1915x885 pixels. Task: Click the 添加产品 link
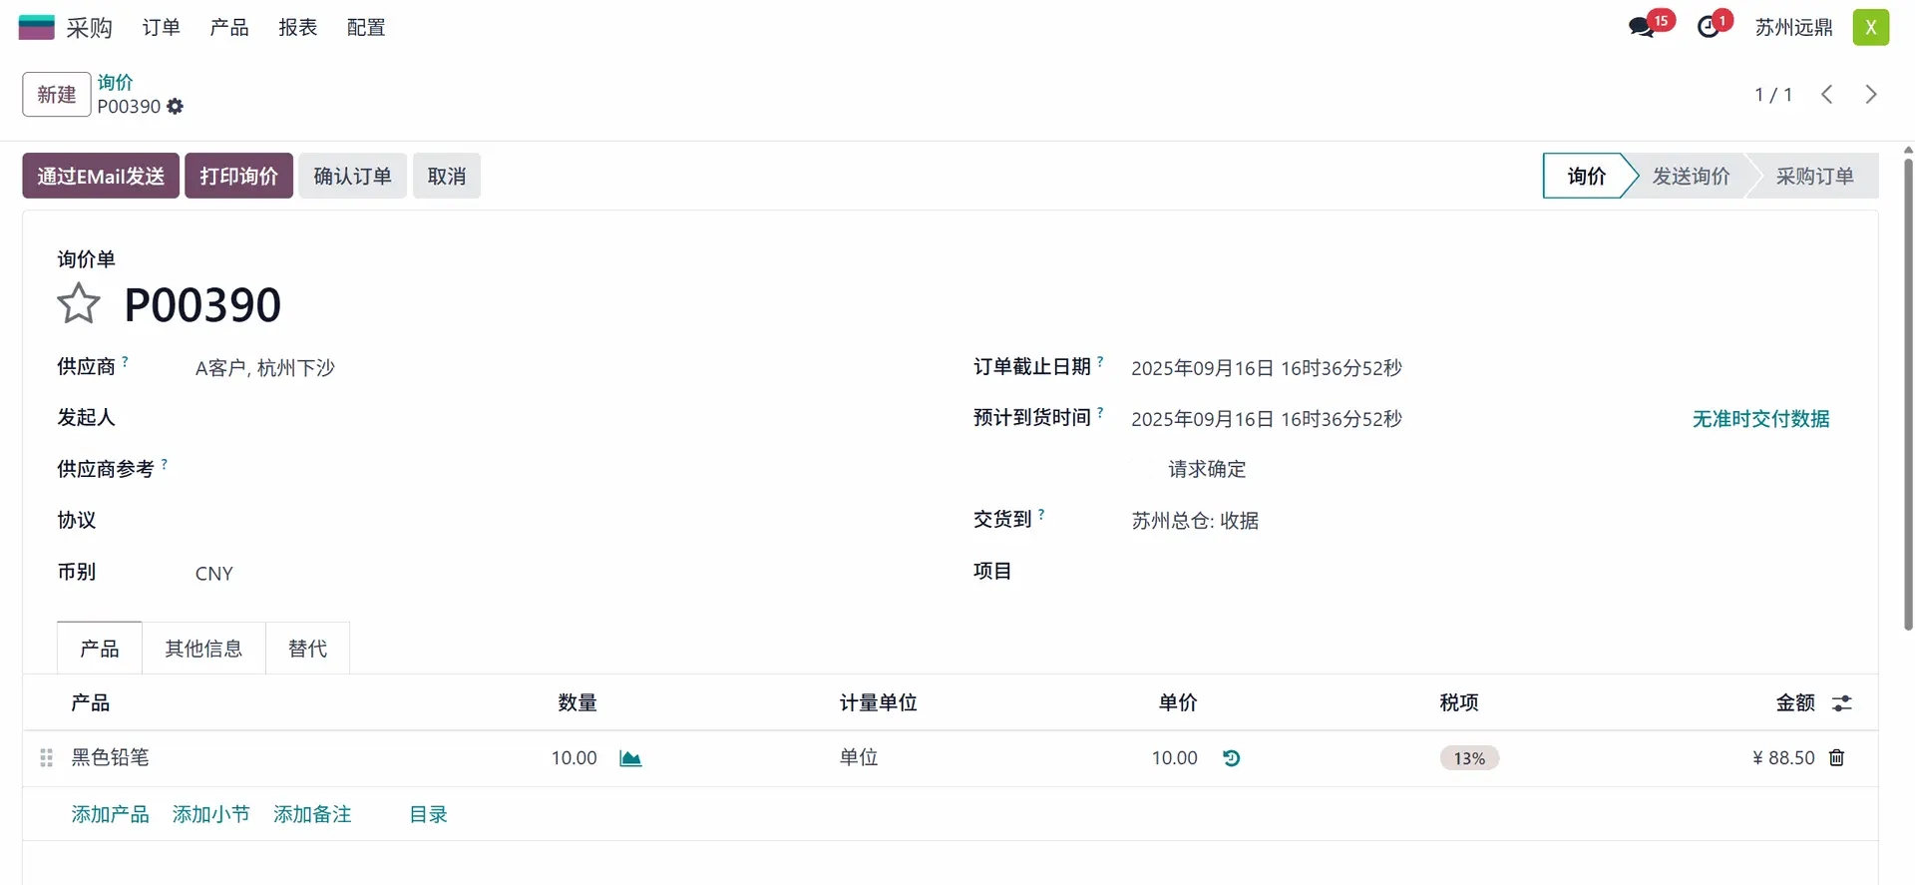110,814
